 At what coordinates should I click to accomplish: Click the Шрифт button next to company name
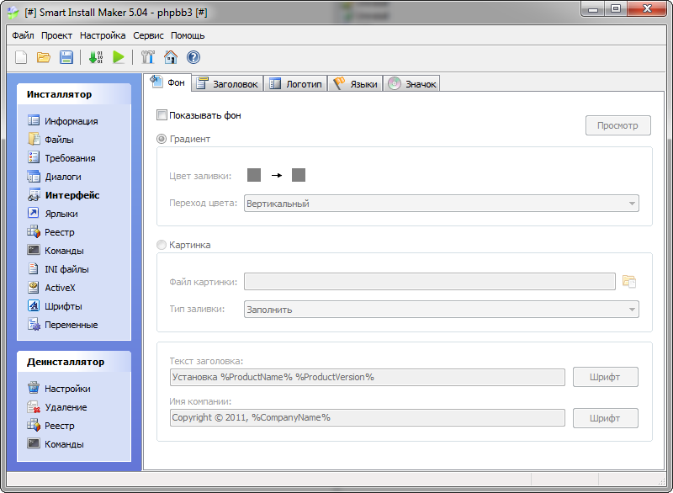605,417
